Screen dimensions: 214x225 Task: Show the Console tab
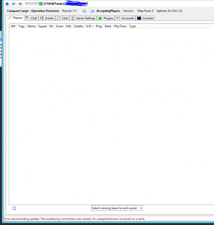(x=145, y=18)
